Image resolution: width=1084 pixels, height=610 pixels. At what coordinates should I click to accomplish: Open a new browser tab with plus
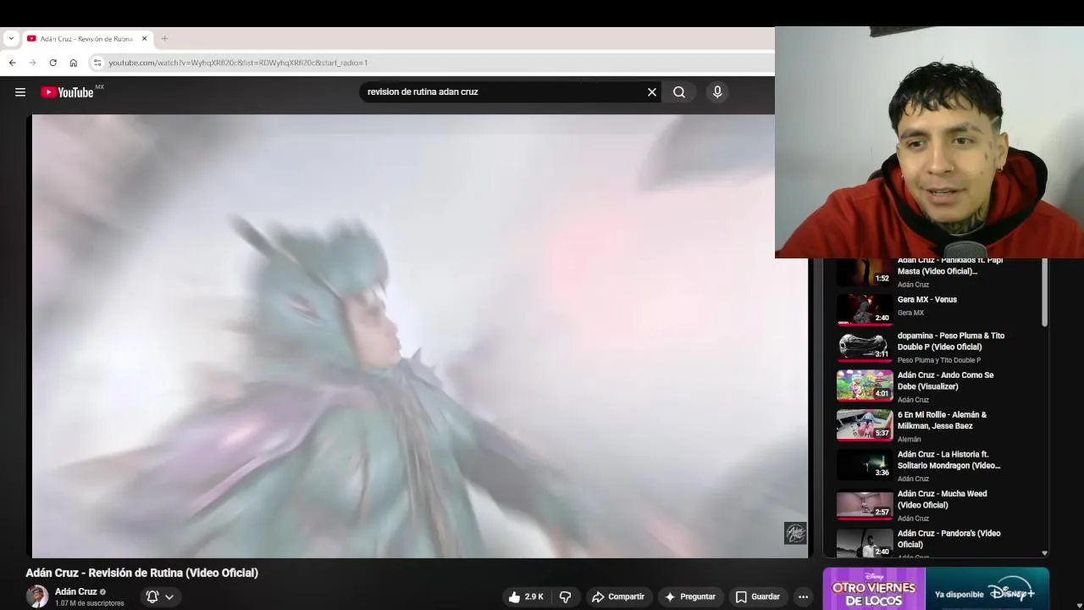164,38
